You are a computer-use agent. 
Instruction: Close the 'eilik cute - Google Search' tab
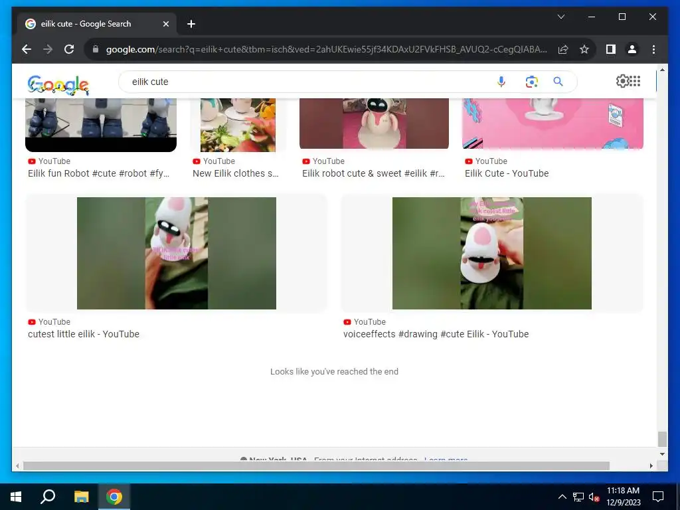tap(165, 24)
